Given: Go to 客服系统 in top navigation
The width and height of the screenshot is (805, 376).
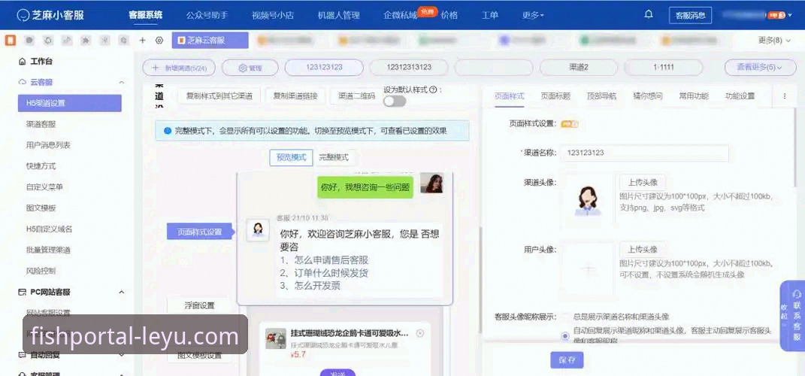Looking at the screenshot, I should (146, 15).
